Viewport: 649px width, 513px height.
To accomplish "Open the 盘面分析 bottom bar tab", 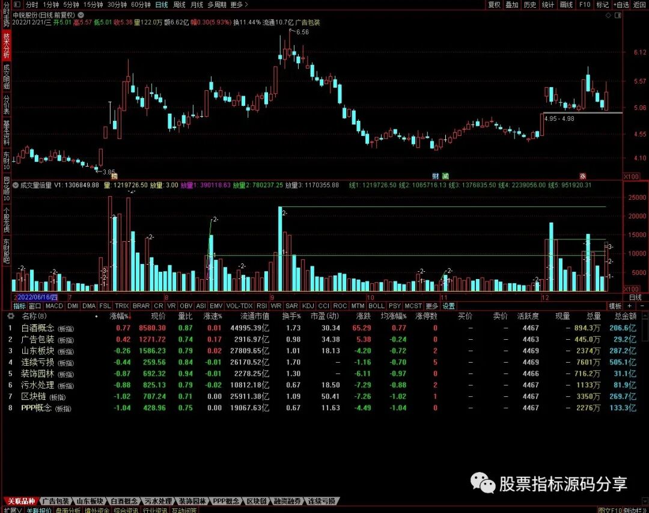I will coord(69,509).
